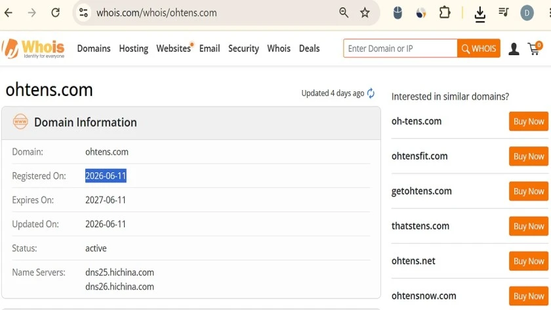Buy Now for ohtensnow.com
The height and width of the screenshot is (310, 551).
(529, 296)
